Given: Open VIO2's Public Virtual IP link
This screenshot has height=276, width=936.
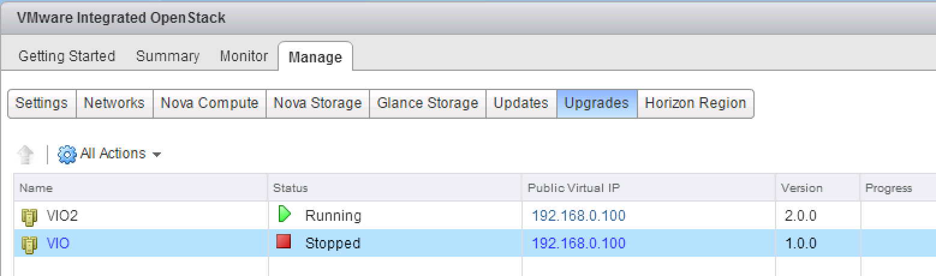Looking at the screenshot, I should [x=579, y=216].
